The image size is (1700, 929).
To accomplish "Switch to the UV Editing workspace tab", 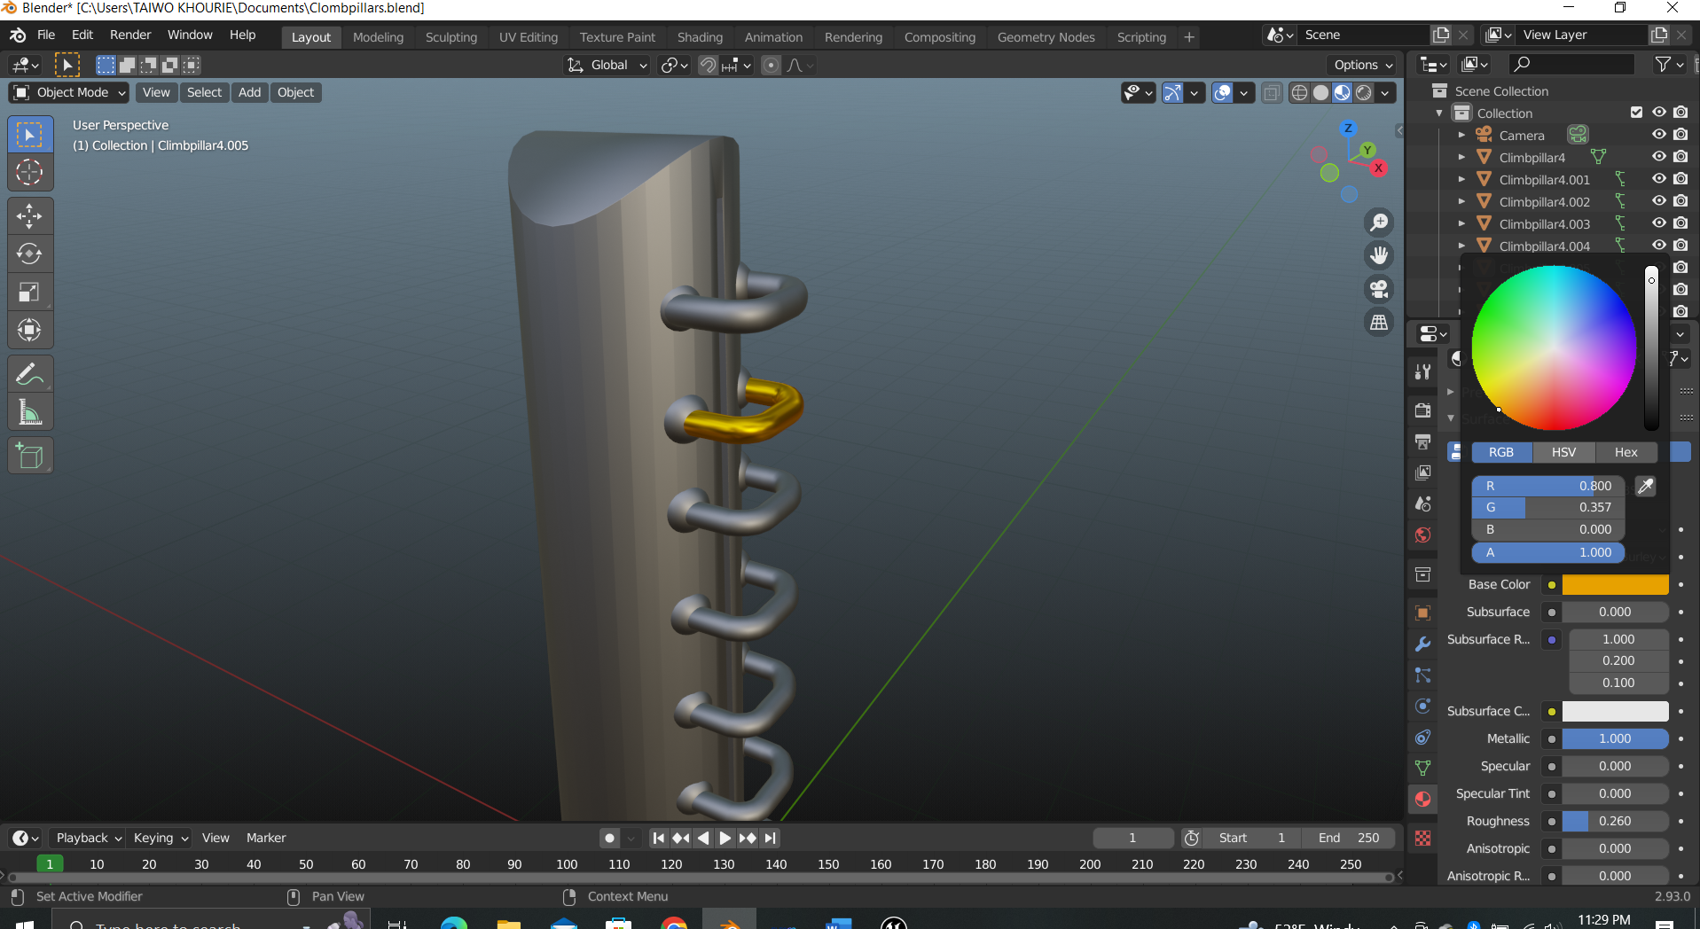I will [x=529, y=37].
